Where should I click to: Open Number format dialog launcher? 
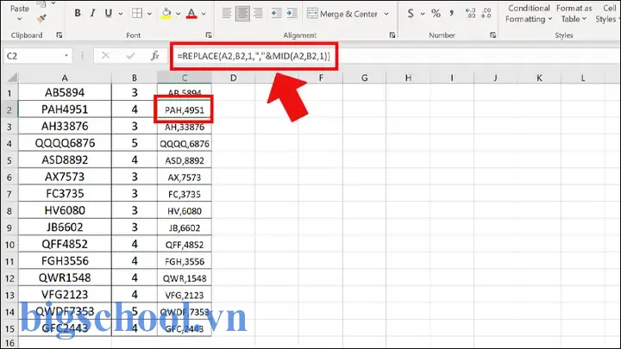pos(492,35)
